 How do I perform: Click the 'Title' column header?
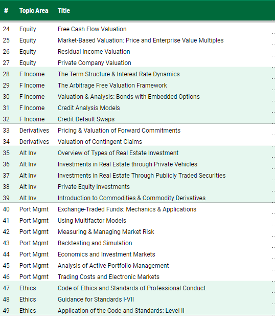click(64, 11)
